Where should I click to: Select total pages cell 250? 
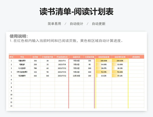(35, 64)
